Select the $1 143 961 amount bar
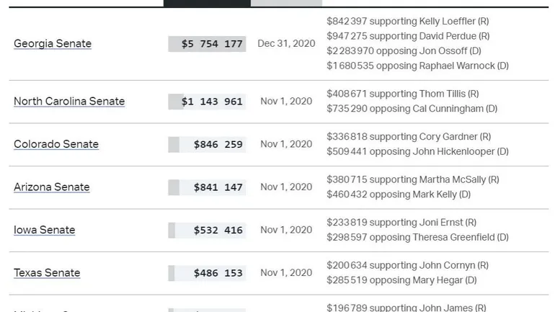Viewport: 555px width, 312px height. 208,102
